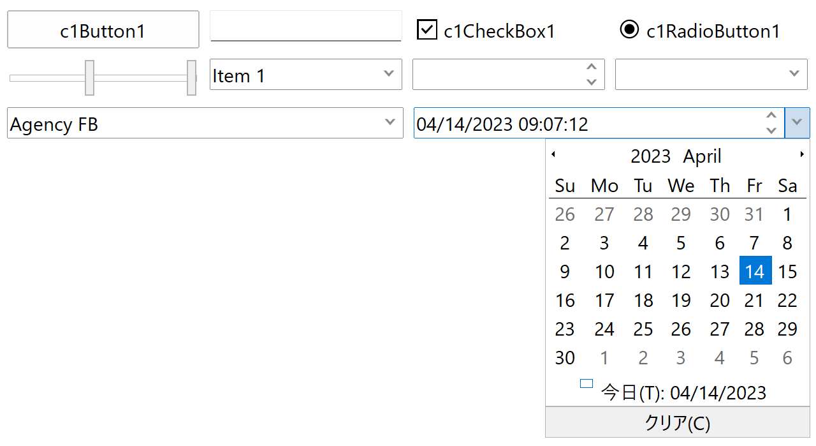Select April 12 in the calendar

(x=681, y=272)
